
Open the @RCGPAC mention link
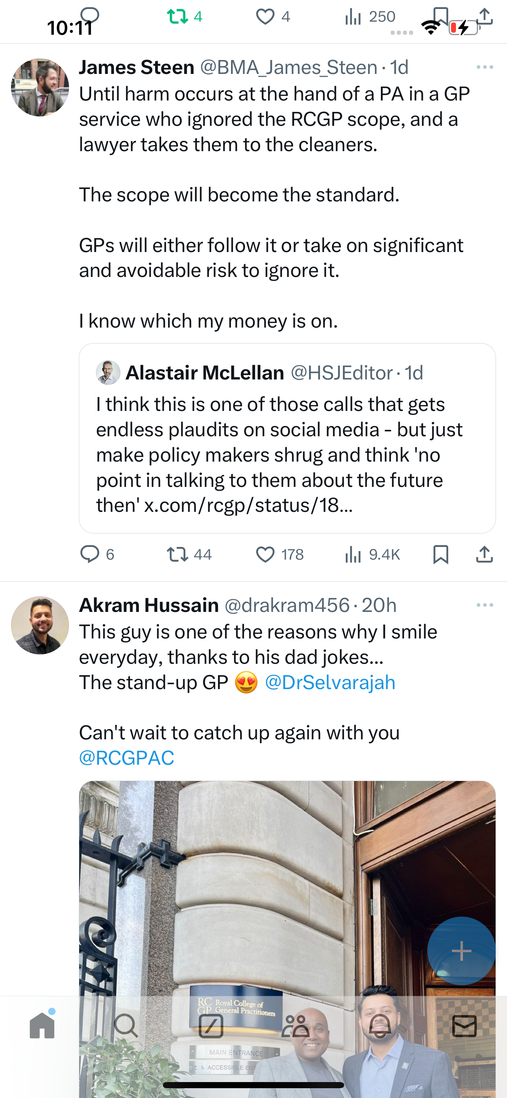tap(127, 758)
